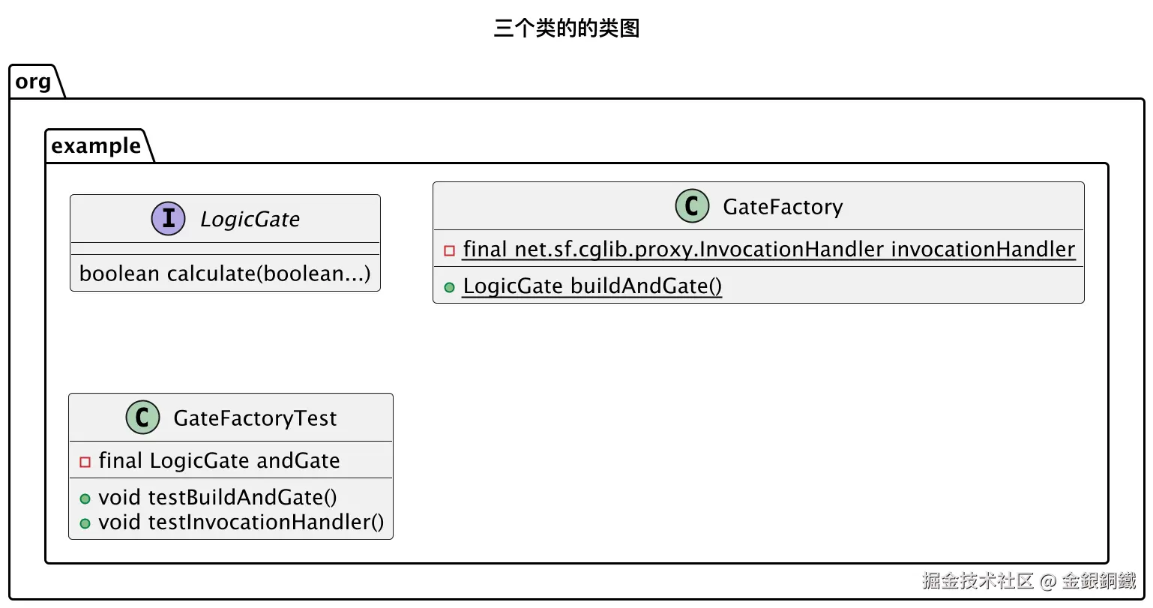The image size is (1153, 608).
Task: Click the diagram title 三个类的的类图
Action: [567, 28]
